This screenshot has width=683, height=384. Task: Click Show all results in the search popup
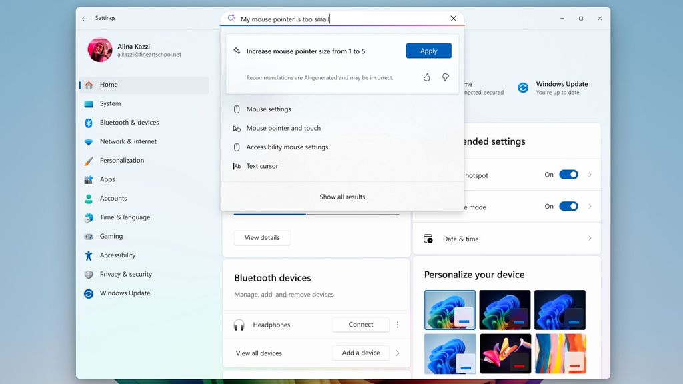click(341, 197)
